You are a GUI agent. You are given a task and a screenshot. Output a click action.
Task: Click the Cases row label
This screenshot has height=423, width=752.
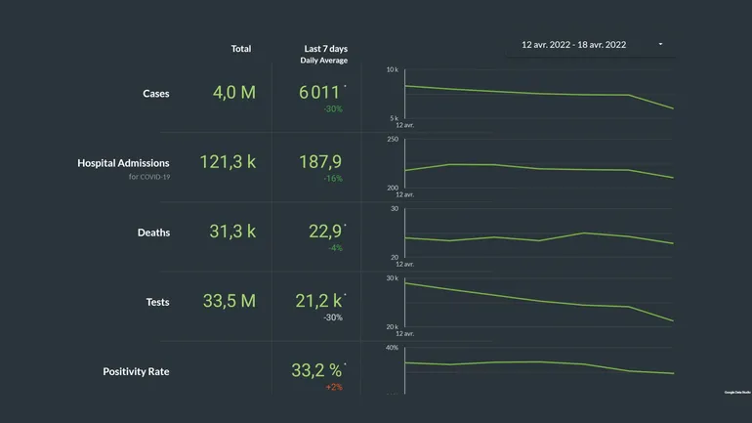point(156,94)
